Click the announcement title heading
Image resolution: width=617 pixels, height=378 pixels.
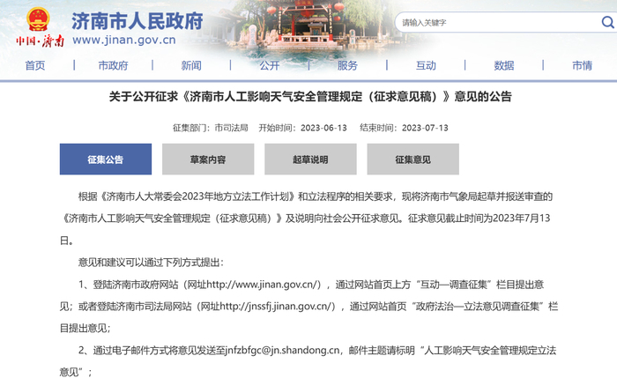tap(310, 97)
